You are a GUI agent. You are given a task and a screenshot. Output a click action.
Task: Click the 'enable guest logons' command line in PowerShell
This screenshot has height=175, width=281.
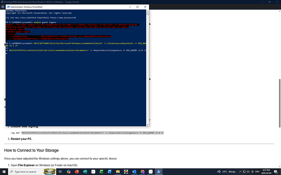click(31, 22)
